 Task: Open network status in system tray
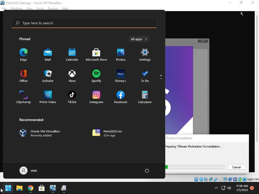point(223,188)
